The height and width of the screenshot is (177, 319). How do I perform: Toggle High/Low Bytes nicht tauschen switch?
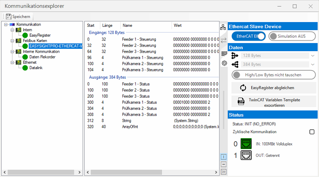click(273, 75)
